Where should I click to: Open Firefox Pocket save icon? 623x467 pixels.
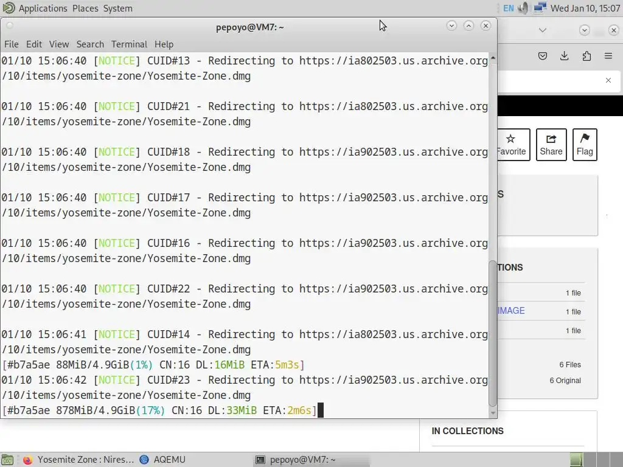[x=542, y=56]
